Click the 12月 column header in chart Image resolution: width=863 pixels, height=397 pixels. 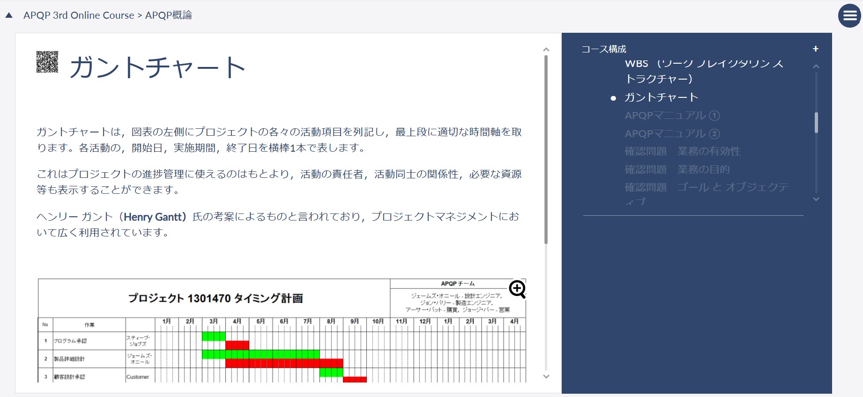tap(425, 321)
